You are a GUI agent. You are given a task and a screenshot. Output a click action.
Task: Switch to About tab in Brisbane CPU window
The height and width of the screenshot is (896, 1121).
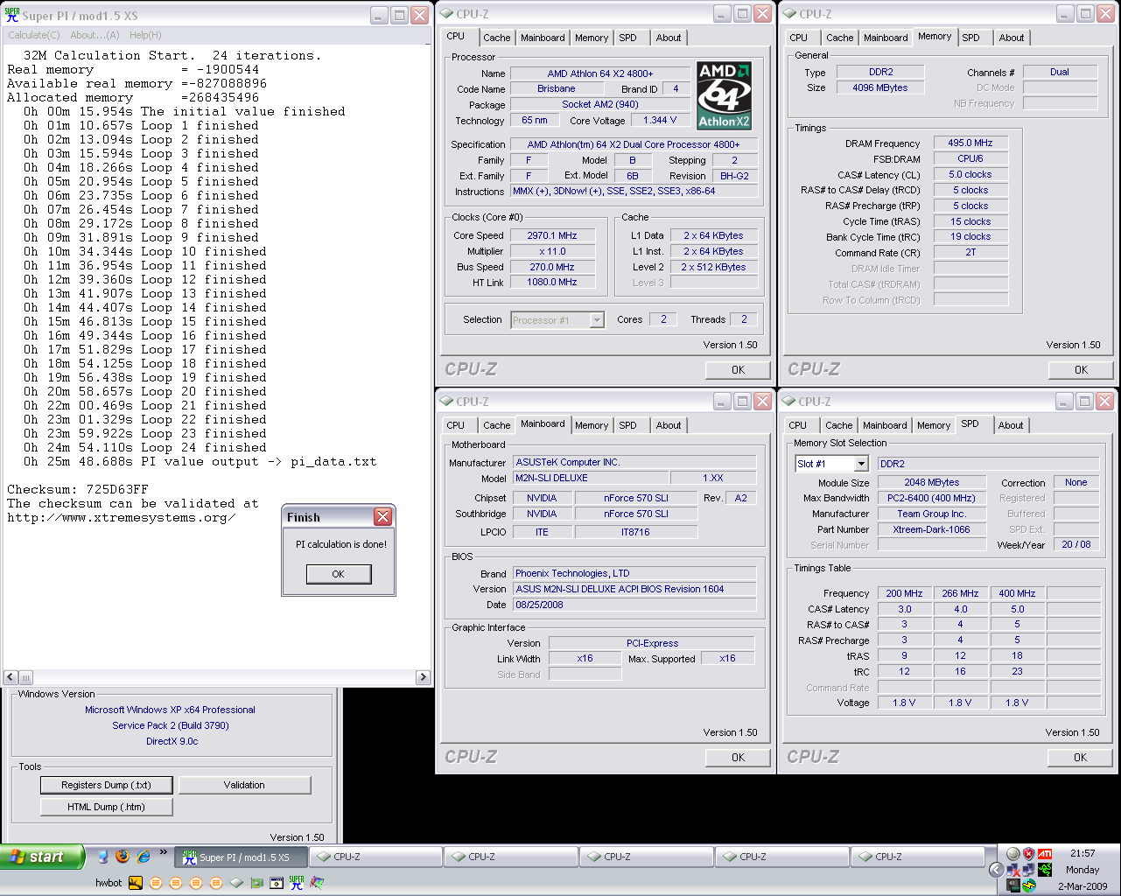click(669, 38)
